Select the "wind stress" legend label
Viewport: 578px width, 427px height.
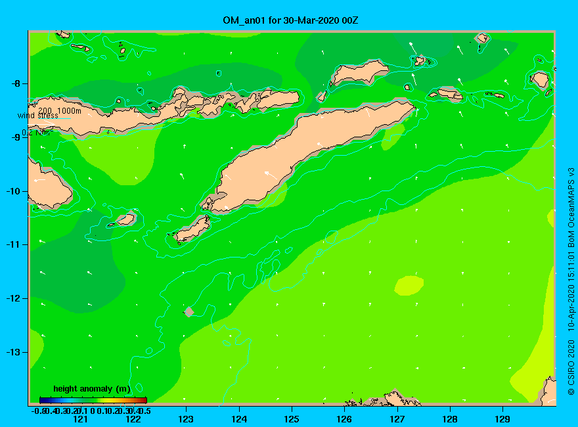(38, 116)
